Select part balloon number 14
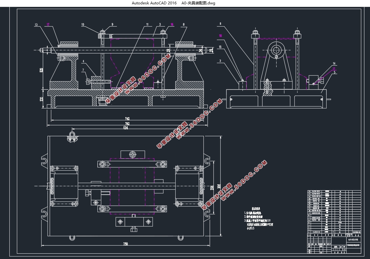This screenshot has height=259, width=370. [x=334, y=63]
